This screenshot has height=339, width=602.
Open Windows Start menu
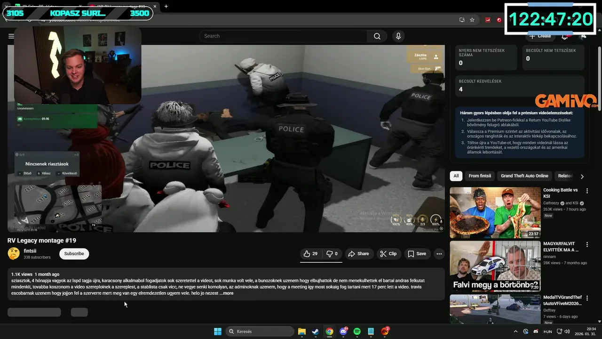(x=218, y=331)
